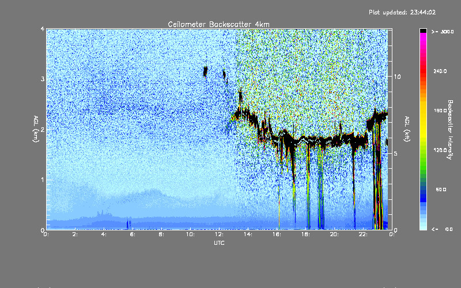Click the '20:' hour label on the time axis
The height and width of the screenshot is (288, 461).
click(x=334, y=234)
